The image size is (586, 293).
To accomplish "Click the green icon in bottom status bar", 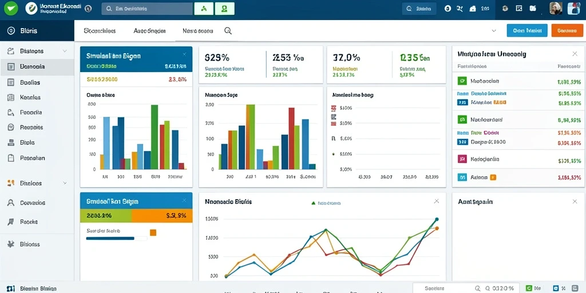I will [x=529, y=288].
